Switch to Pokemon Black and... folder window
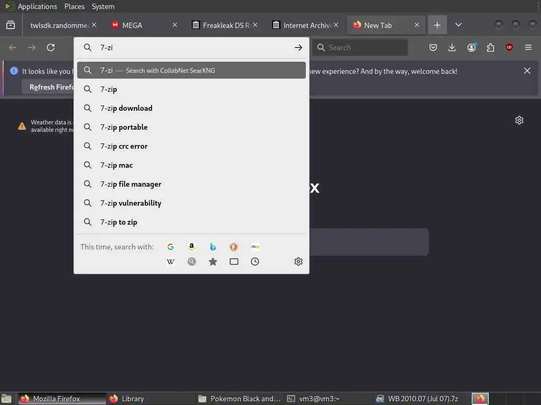Image resolution: width=541 pixels, height=405 pixels. (x=240, y=399)
